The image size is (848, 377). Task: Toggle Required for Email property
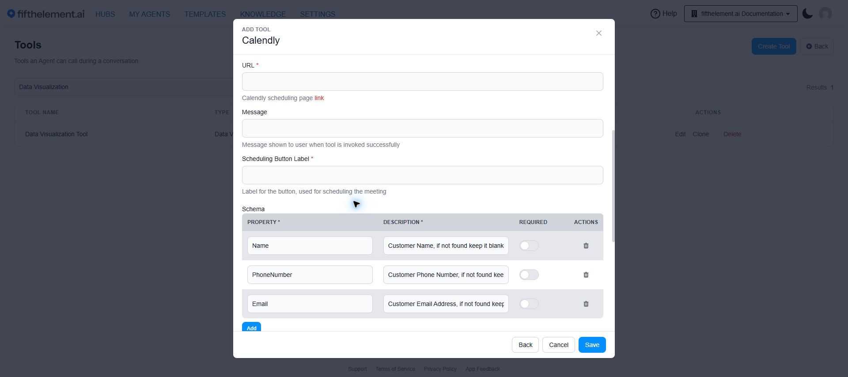coord(529,304)
